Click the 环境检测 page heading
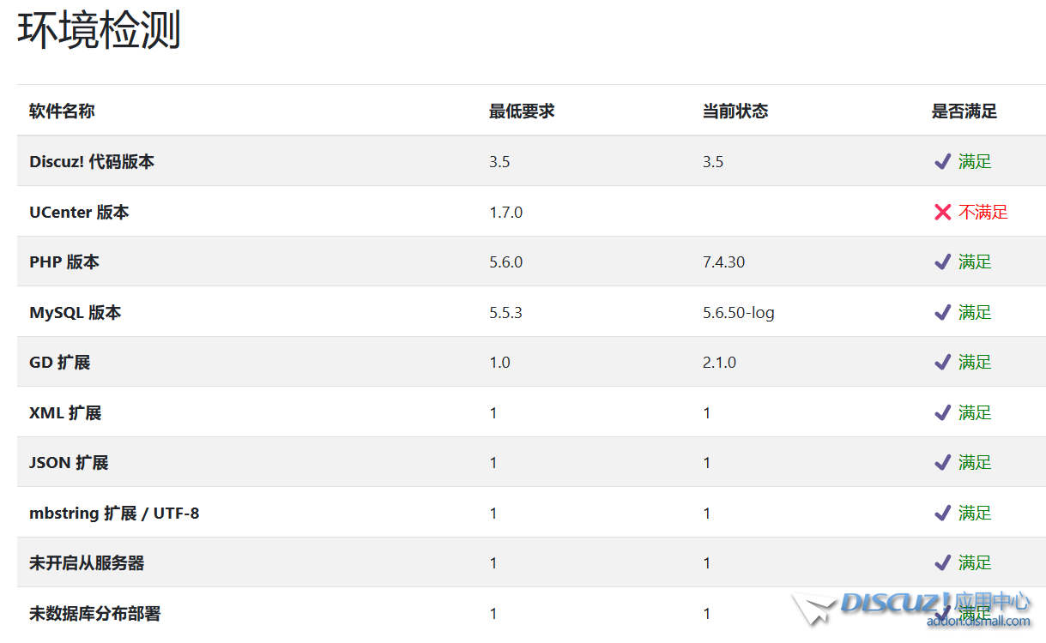This screenshot has width=1046, height=643. coord(100,32)
